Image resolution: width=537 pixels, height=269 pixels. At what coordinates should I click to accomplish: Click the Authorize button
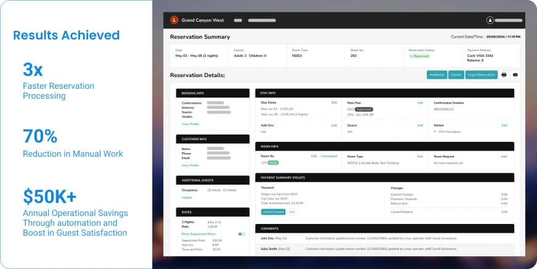437,75
